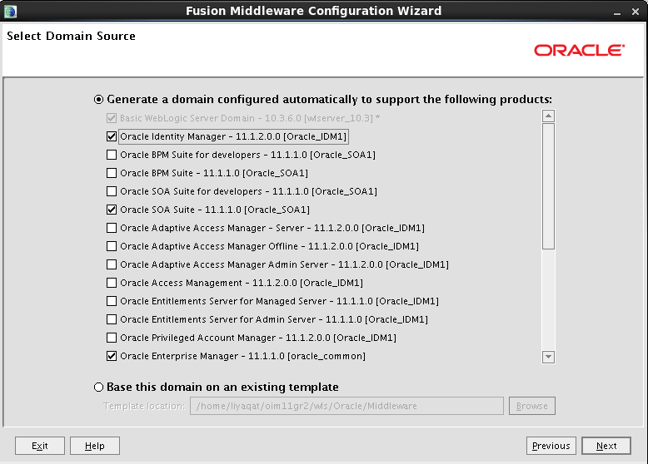Enable Oracle Privileged Account Manager
This screenshot has width=648, height=464.
[112, 338]
